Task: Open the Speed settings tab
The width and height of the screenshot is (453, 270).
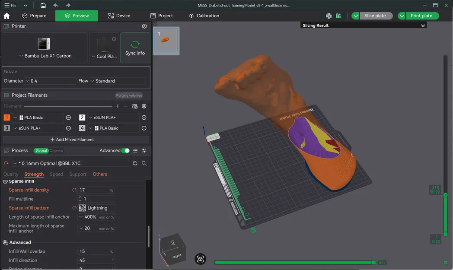Action: pyautogui.click(x=56, y=174)
